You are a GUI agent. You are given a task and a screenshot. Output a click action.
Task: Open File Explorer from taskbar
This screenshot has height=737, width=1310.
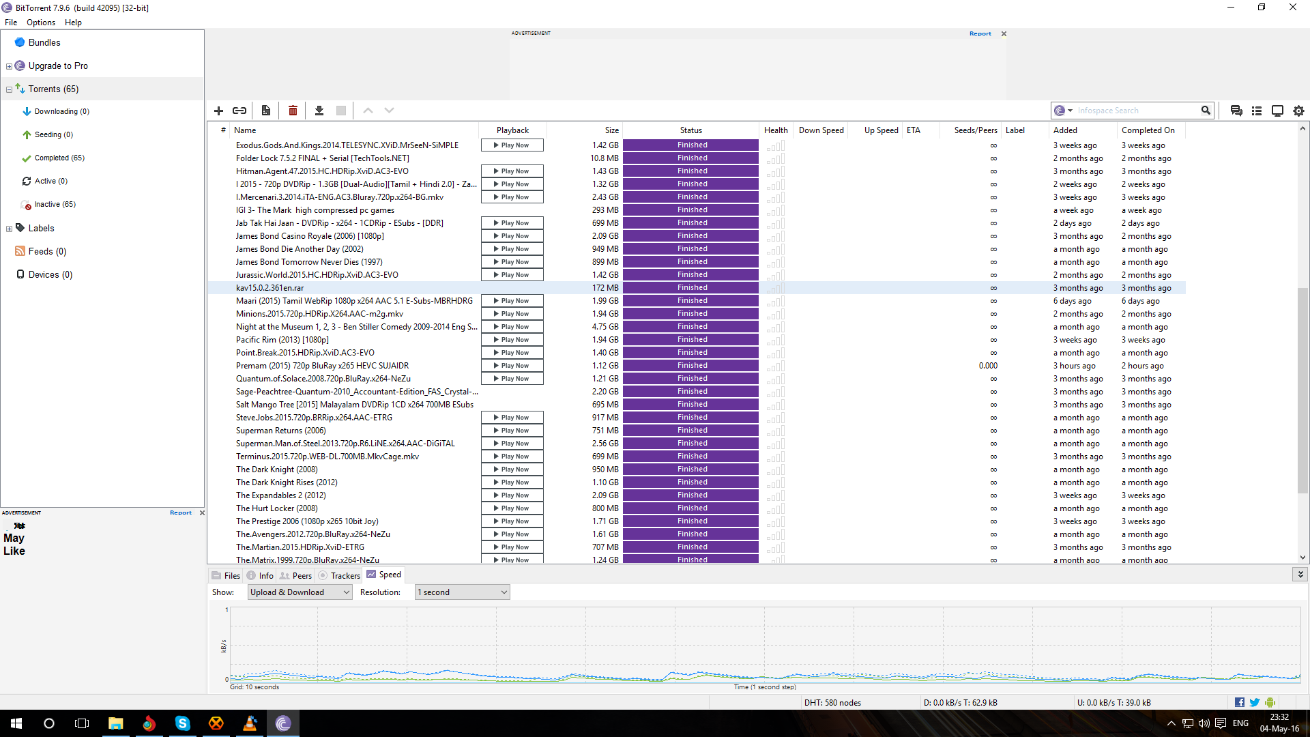tap(115, 723)
